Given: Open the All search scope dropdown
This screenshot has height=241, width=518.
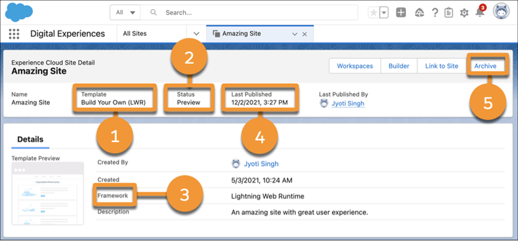Looking at the screenshot, I should pos(125,12).
